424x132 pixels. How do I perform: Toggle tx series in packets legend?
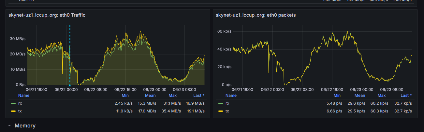coord(227,111)
